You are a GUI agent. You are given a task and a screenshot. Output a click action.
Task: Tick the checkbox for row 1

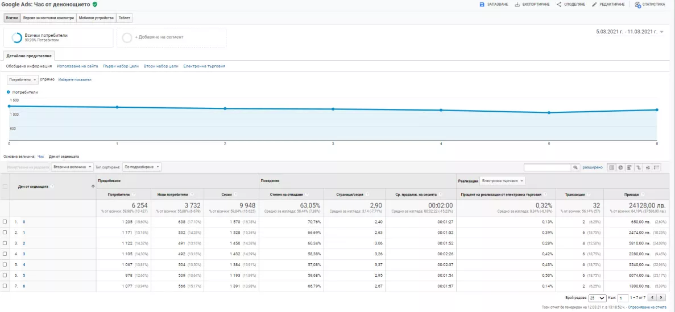pos(5,222)
